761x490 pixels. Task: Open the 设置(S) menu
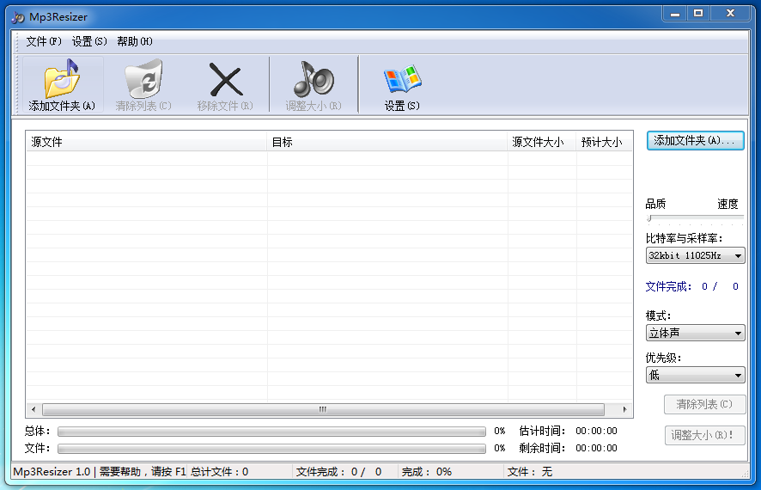(89, 41)
